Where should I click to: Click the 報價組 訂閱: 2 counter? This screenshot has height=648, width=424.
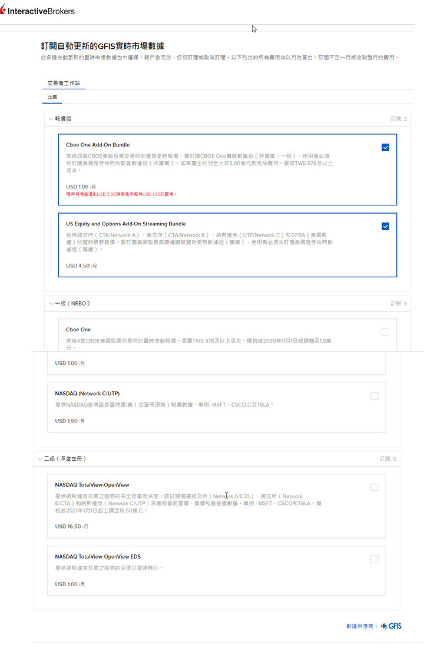(x=399, y=119)
